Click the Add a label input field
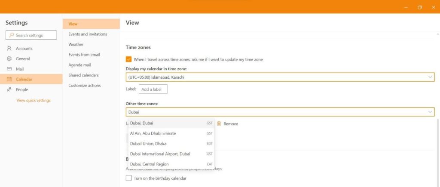Image resolution: width=440 pixels, height=187 pixels. [x=153, y=89]
